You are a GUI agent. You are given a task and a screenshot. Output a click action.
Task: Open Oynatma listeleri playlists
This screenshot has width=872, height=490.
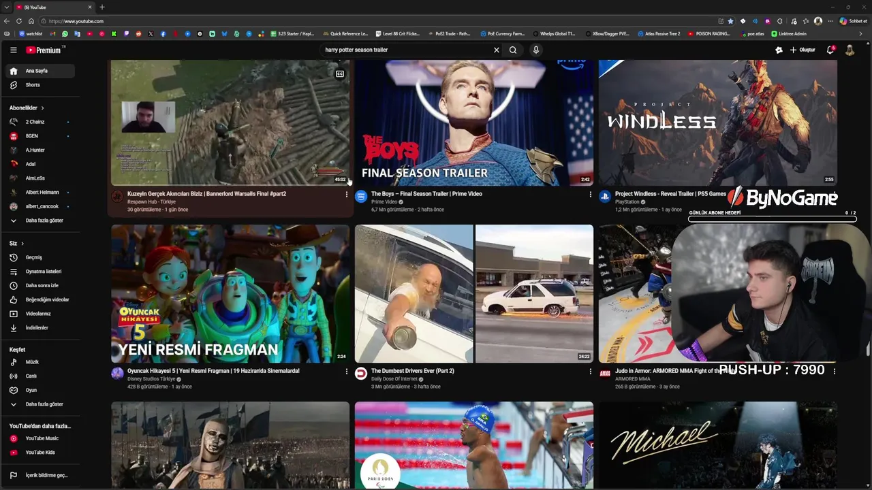point(40,272)
